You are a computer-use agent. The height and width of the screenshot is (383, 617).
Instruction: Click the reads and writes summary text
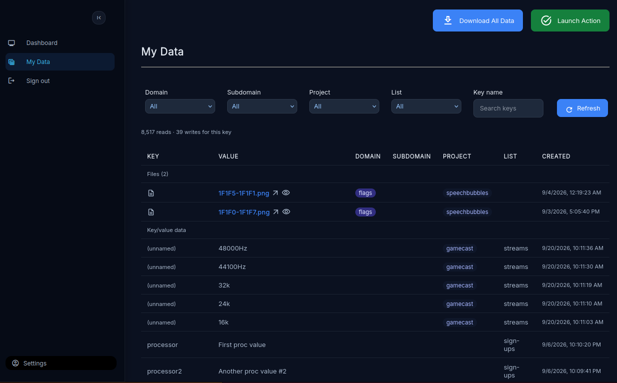186,132
